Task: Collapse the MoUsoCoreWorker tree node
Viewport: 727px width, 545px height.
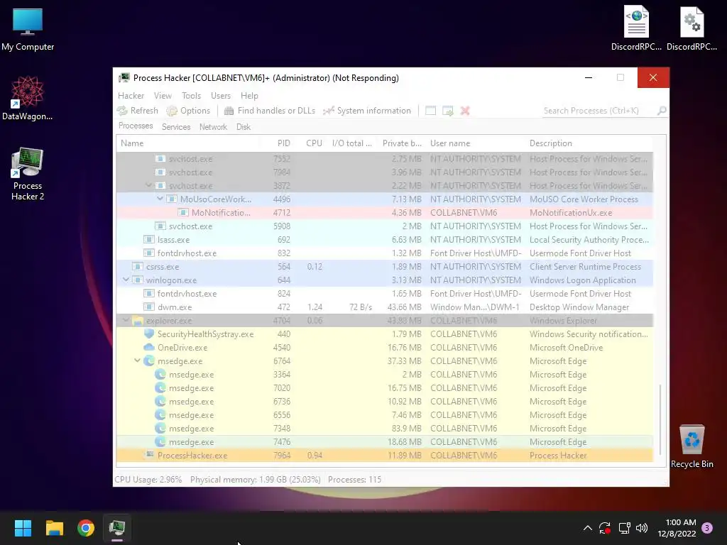Action: click(x=160, y=199)
